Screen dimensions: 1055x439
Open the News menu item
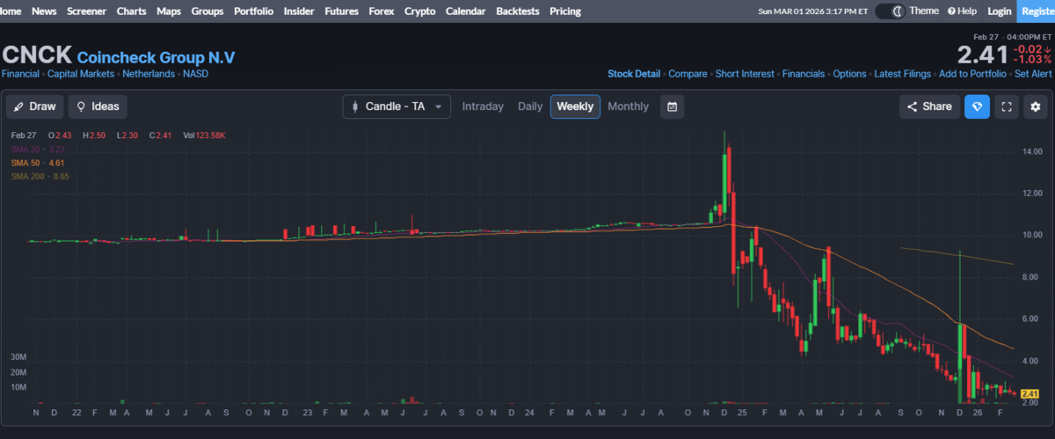[44, 11]
